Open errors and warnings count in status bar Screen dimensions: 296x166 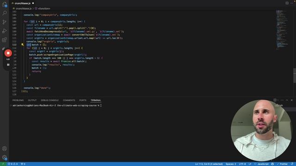pyautogui.click(x=12, y=164)
